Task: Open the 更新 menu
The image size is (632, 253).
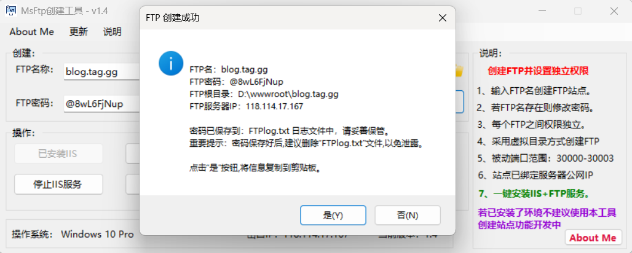Action: click(x=79, y=32)
